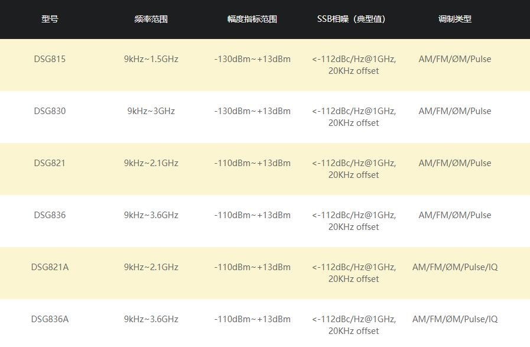Click DSG821A modulation AM/FM/ØM/Pulse/IQ cell
The height and width of the screenshot is (347, 530).
(x=455, y=267)
